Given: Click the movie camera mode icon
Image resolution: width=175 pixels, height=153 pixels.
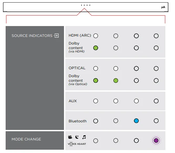Looking at the screenshot, I should (70, 137).
